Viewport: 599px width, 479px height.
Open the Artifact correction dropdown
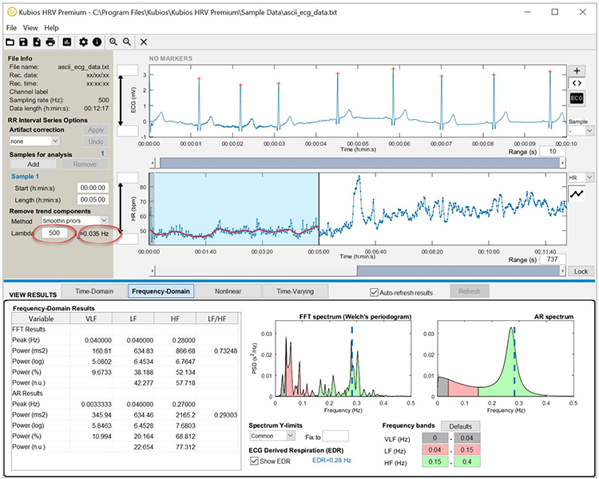coord(34,141)
